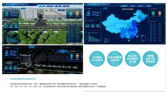Click the darkest blue swatch in the map legend
This screenshot has height=97, width=167.
[x=105, y=40]
